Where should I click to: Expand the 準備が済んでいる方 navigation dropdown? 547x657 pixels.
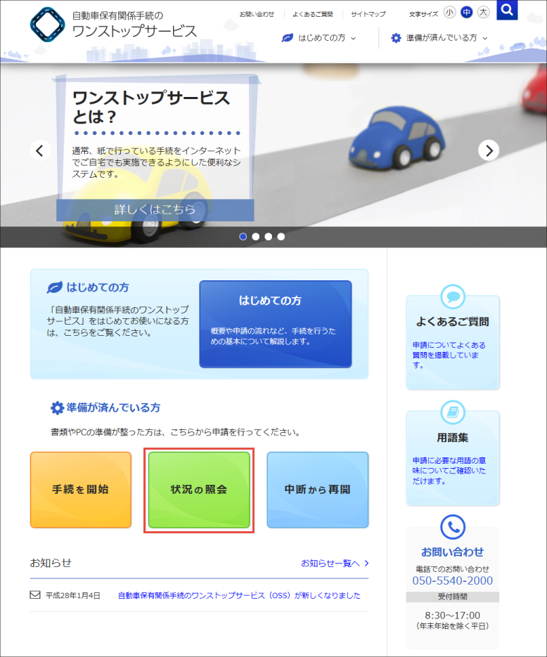click(x=439, y=38)
